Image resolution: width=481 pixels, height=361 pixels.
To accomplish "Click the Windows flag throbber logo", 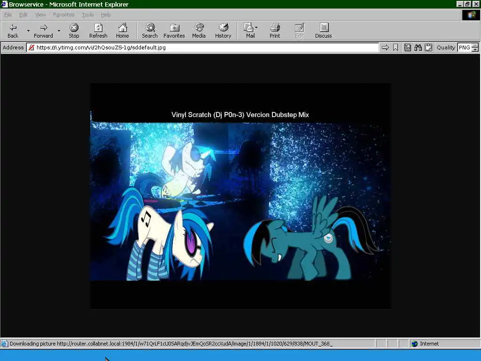I will pos(472,15).
